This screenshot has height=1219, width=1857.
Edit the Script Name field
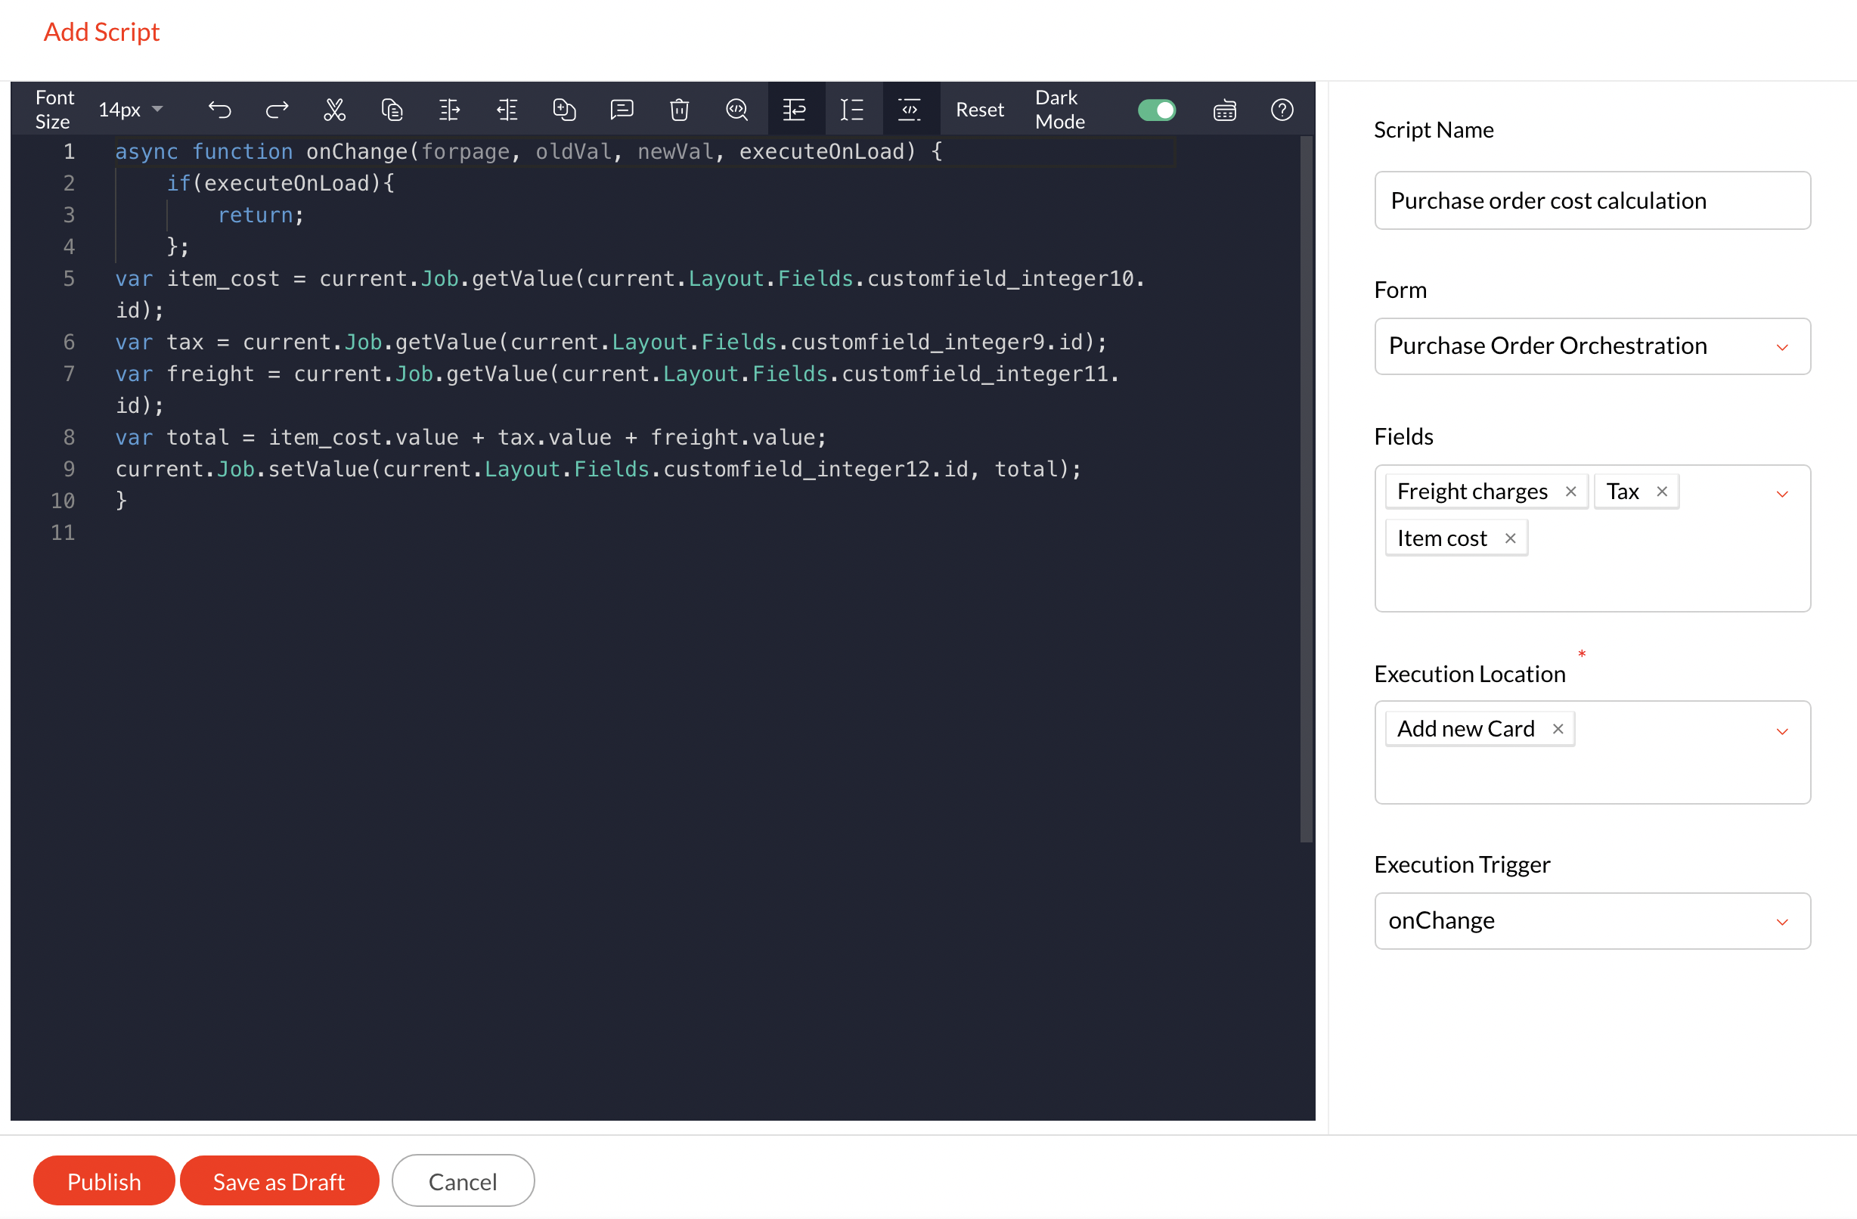(1592, 200)
